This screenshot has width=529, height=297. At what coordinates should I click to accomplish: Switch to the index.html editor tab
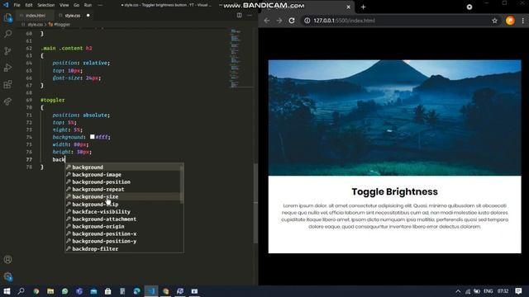pos(35,16)
